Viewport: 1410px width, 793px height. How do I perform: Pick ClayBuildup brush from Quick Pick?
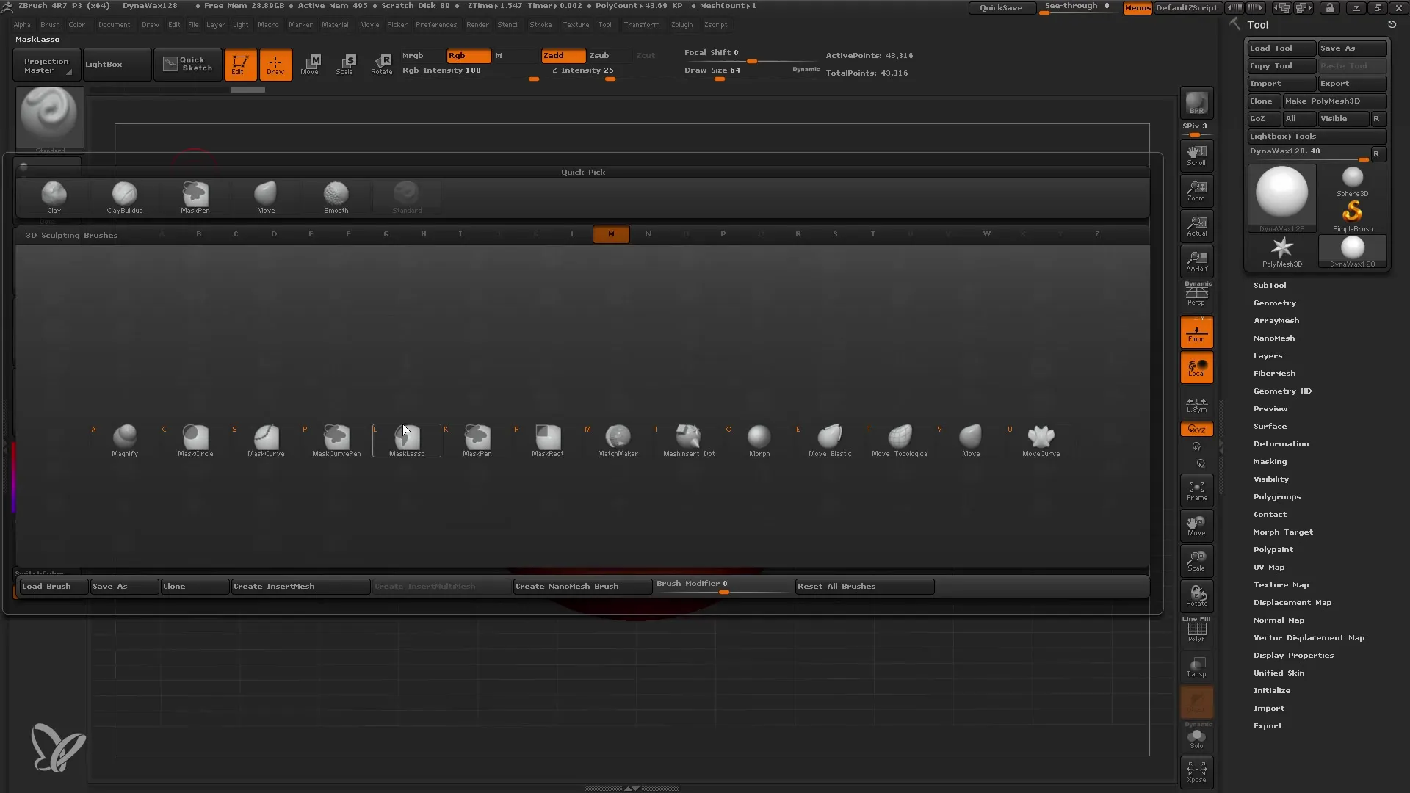tap(125, 197)
